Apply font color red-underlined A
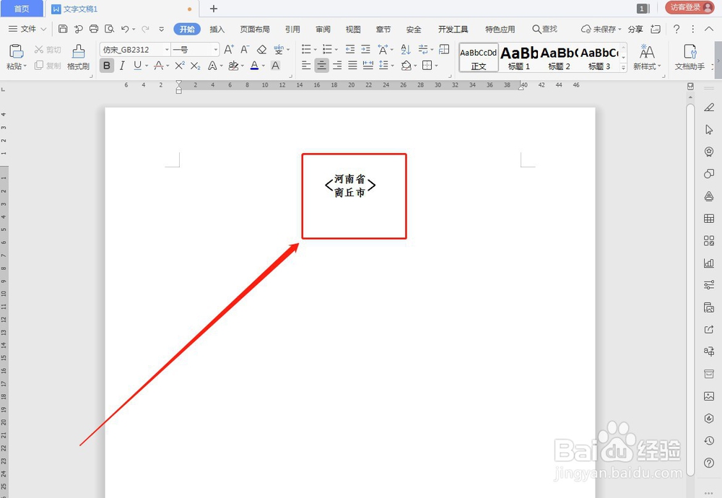This screenshot has width=722, height=498. pyautogui.click(x=254, y=66)
